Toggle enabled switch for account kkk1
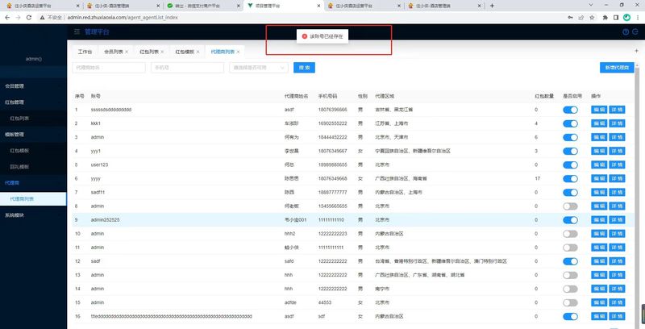 click(x=570, y=123)
